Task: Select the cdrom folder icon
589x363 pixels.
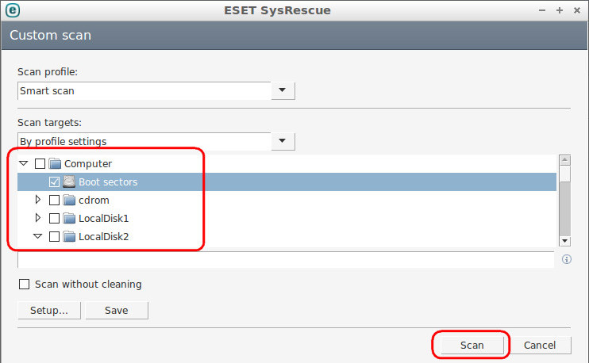Action: pyautogui.click(x=69, y=200)
